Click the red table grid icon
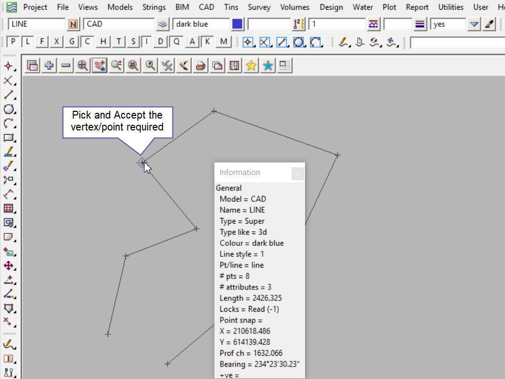Image resolution: width=505 pixels, height=379 pixels. coord(8,208)
